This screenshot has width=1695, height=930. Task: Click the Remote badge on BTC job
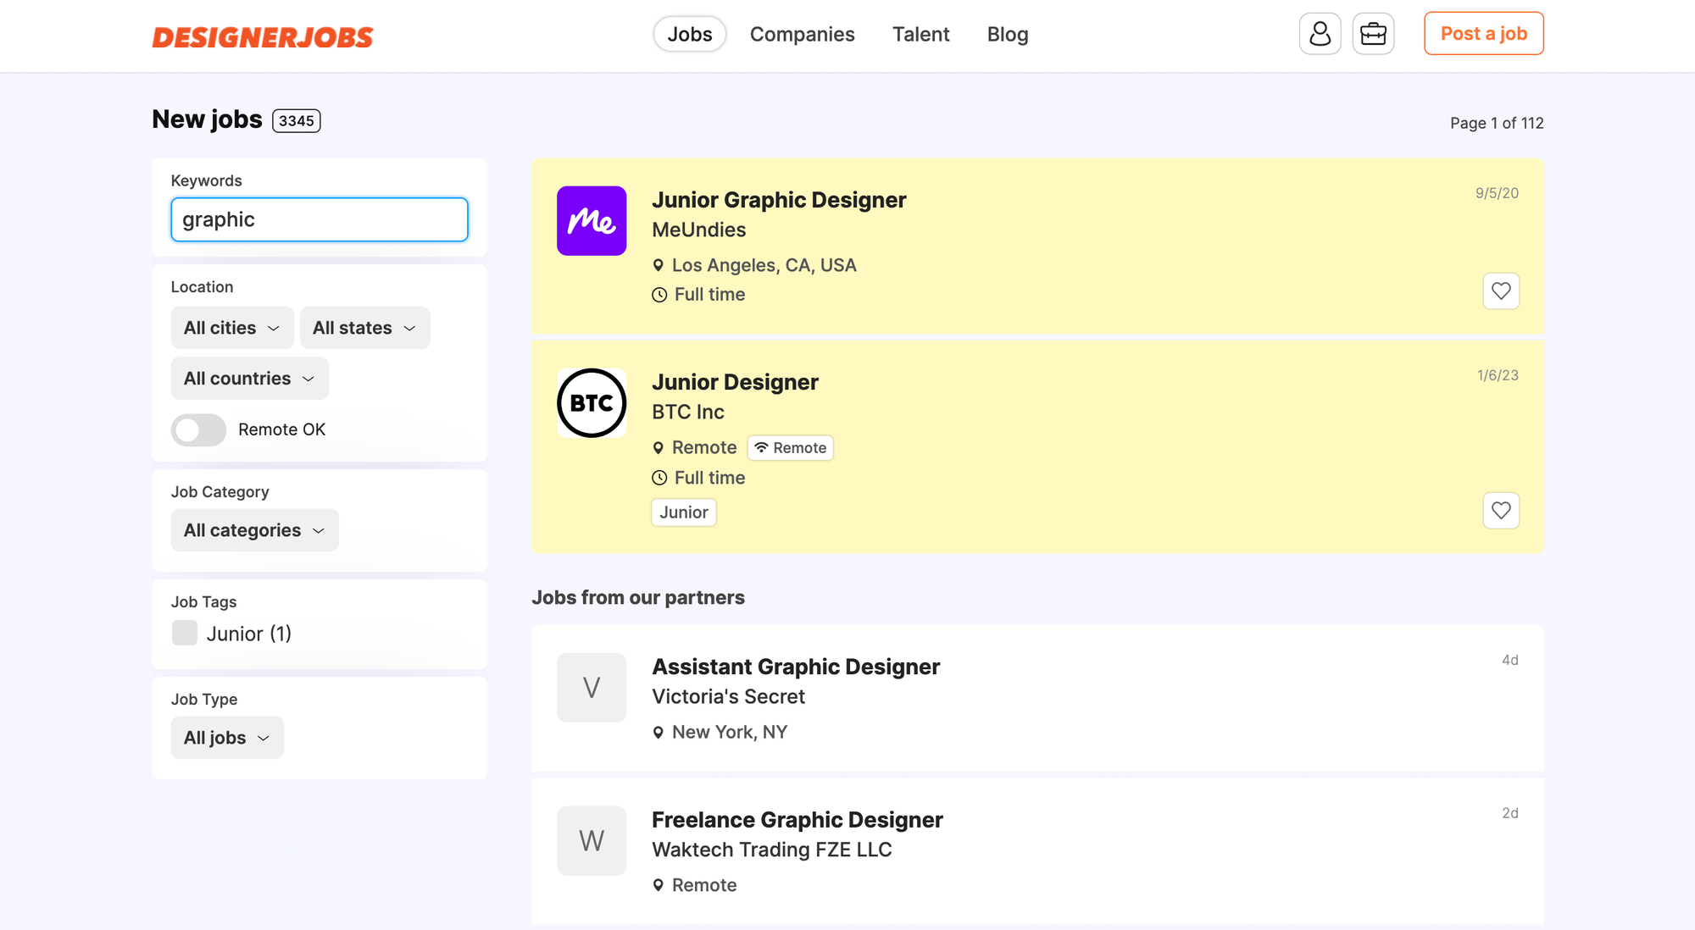tap(790, 448)
